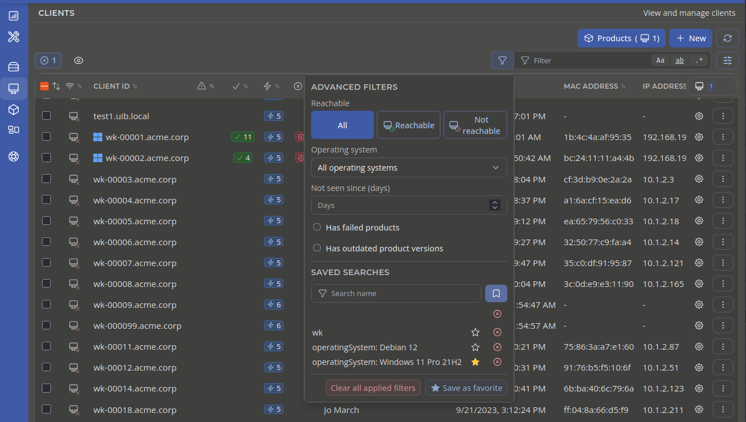Toggle whole-word 'ab' filter option
Viewport: 746px width, 422px height.
pos(679,60)
